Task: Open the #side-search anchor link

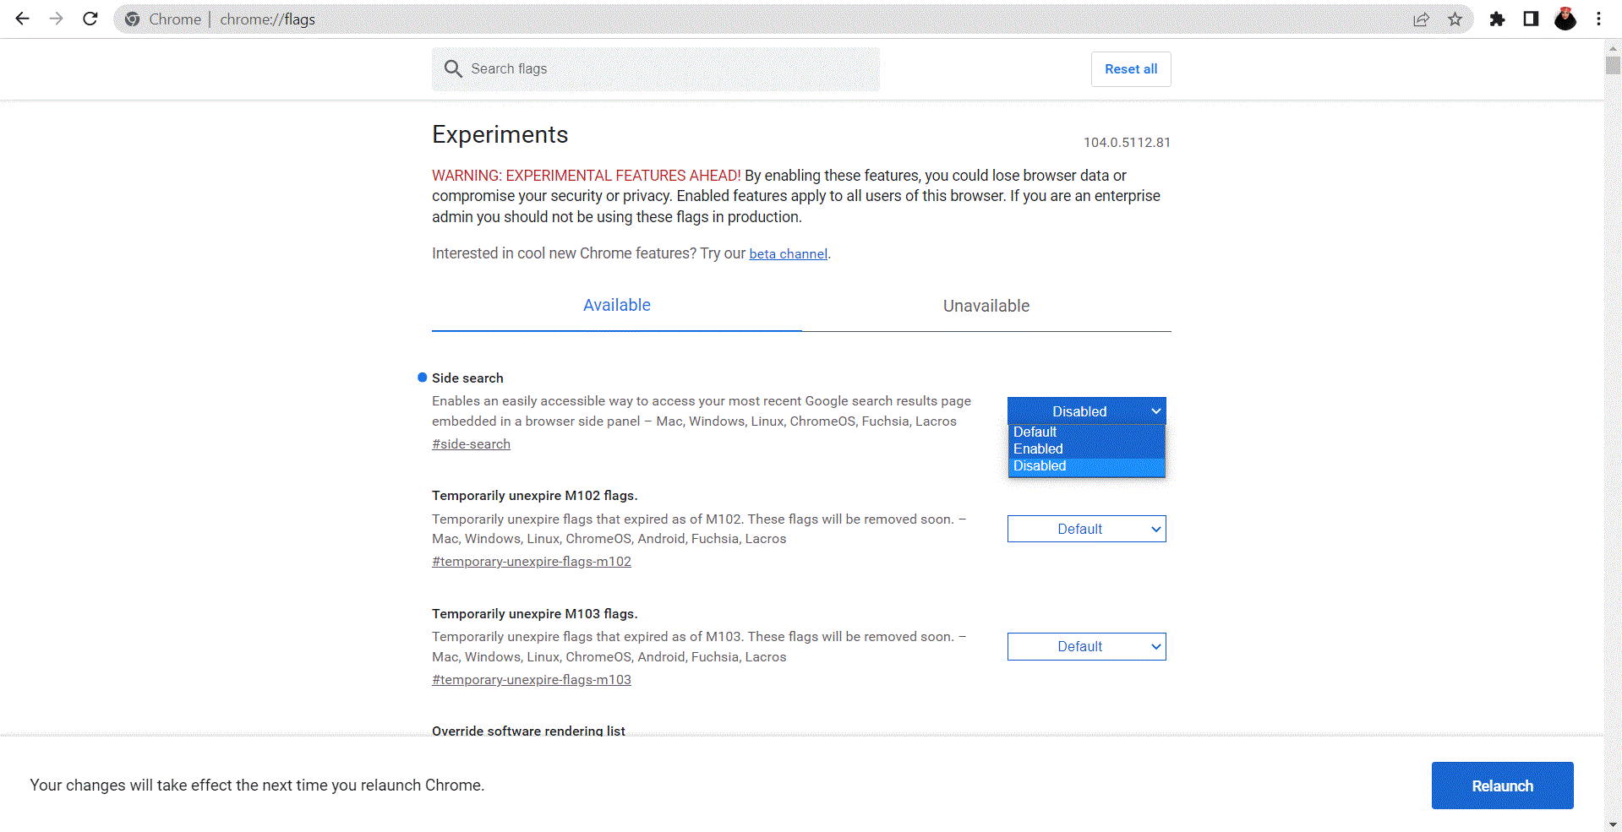Action: tap(471, 444)
